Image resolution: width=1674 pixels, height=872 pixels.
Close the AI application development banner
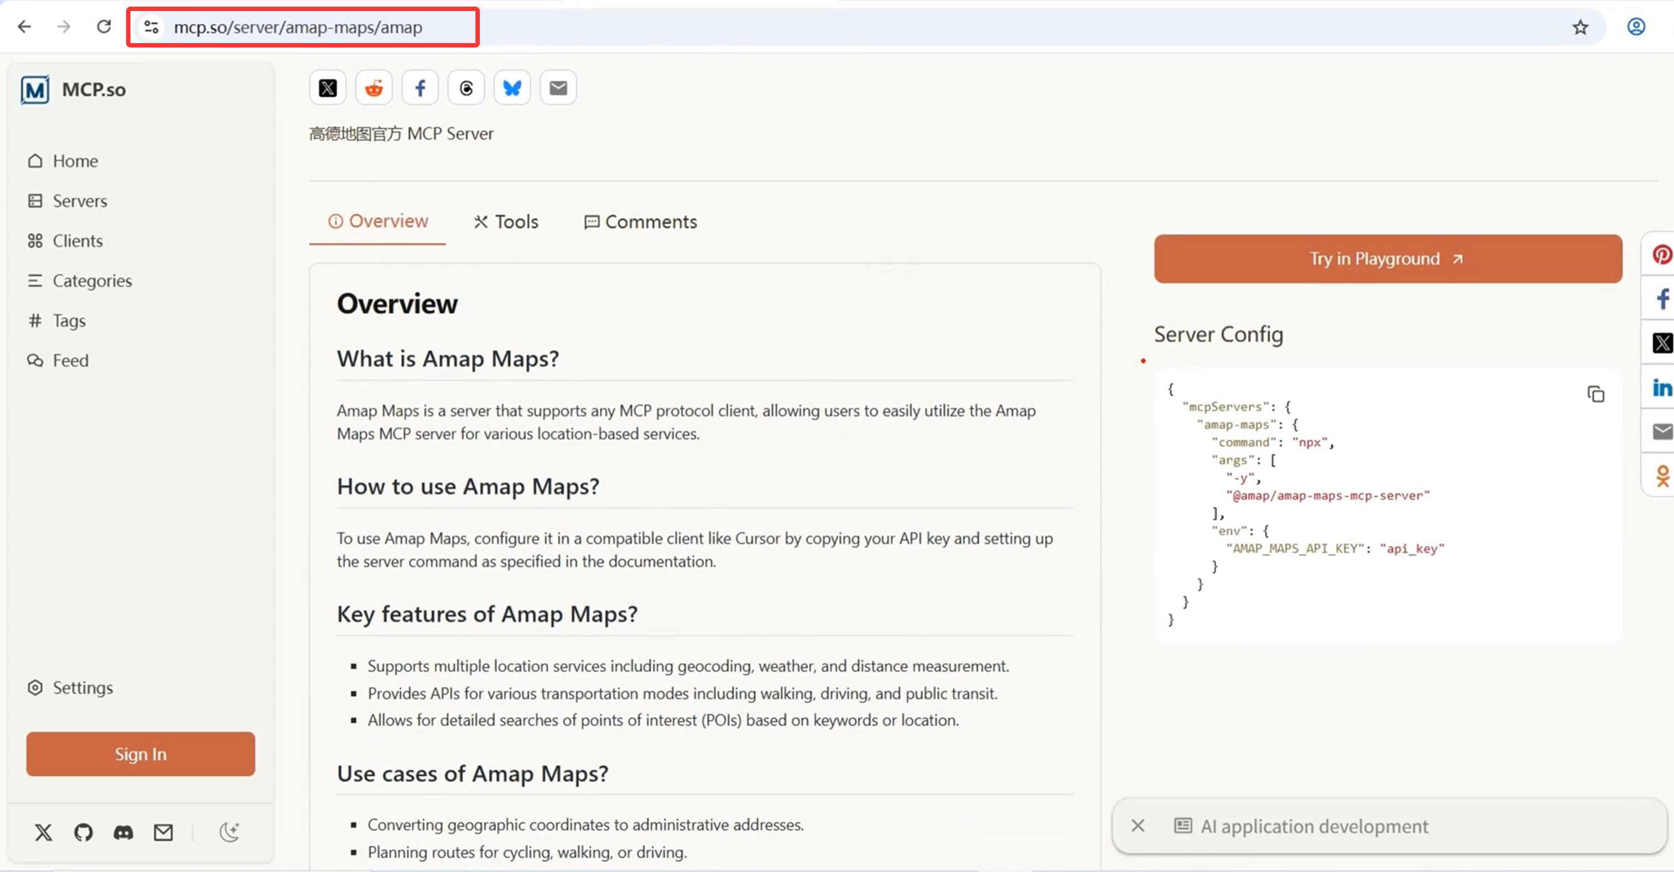click(1137, 826)
